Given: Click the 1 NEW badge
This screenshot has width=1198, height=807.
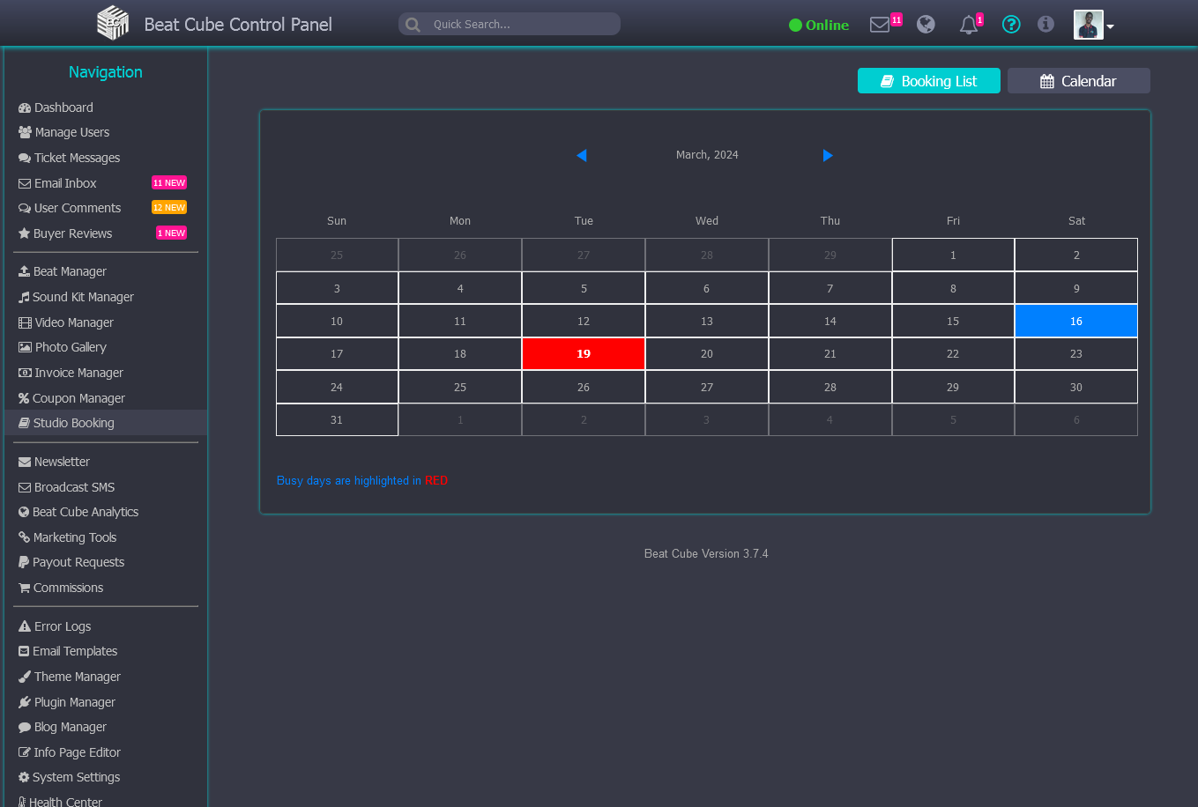Looking at the screenshot, I should click(x=172, y=233).
